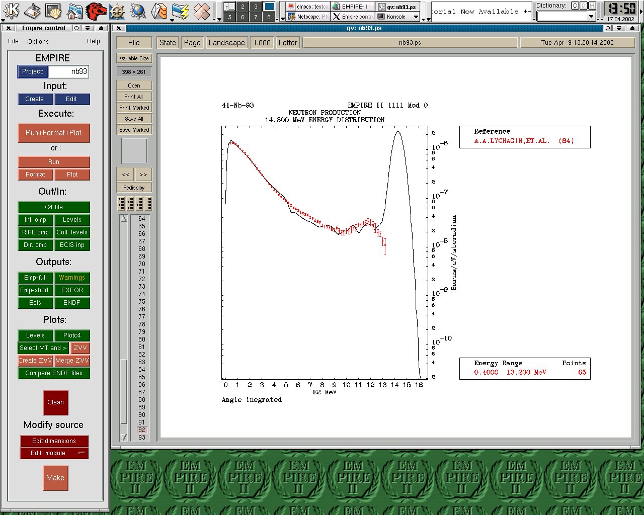The image size is (644, 515).
Task: Click gv Print Marked button
Action: tap(134, 108)
